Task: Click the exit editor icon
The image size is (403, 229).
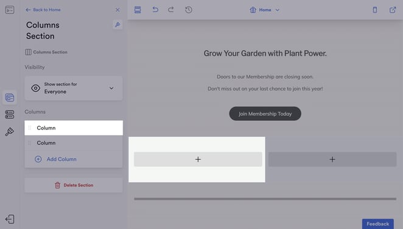Action: pos(10,219)
